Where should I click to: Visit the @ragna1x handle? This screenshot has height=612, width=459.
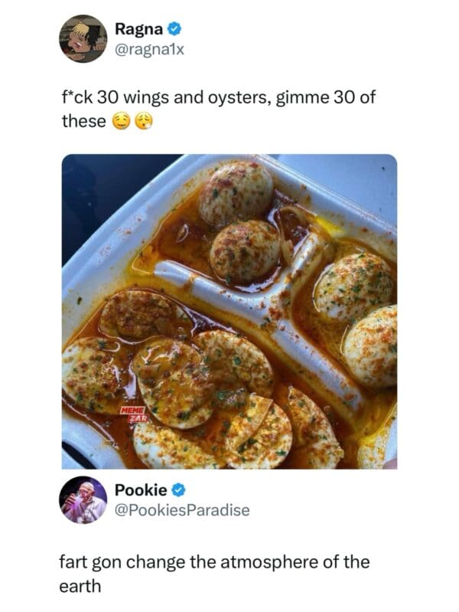click(x=149, y=50)
